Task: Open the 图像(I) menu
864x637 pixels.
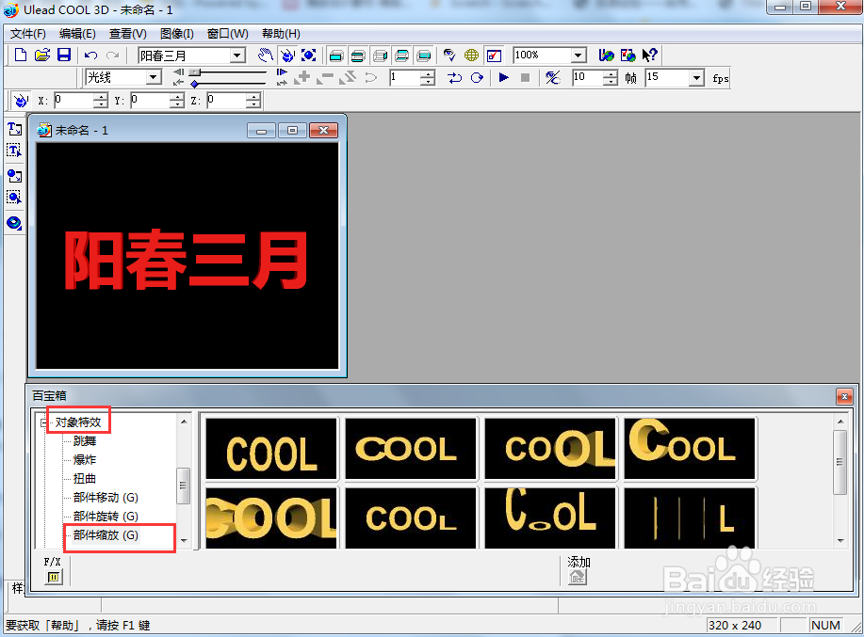Action: pos(177,34)
